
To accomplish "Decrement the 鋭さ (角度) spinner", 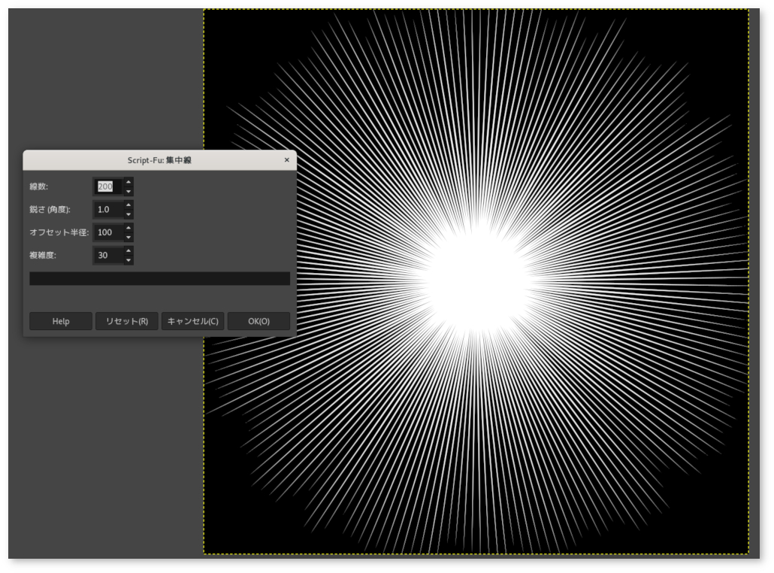I will point(128,215).
